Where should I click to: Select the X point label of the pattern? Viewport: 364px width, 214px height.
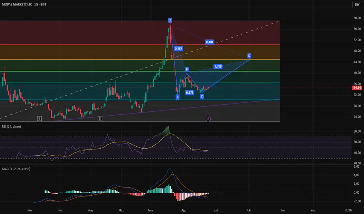170,20
